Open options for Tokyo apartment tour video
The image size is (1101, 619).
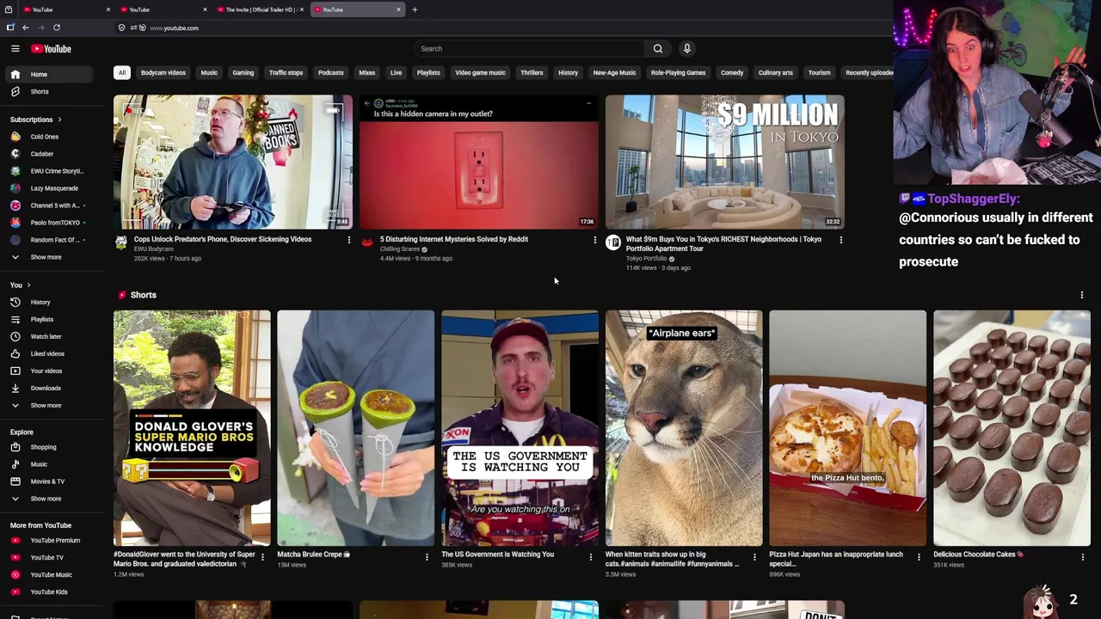[x=840, y=240]
